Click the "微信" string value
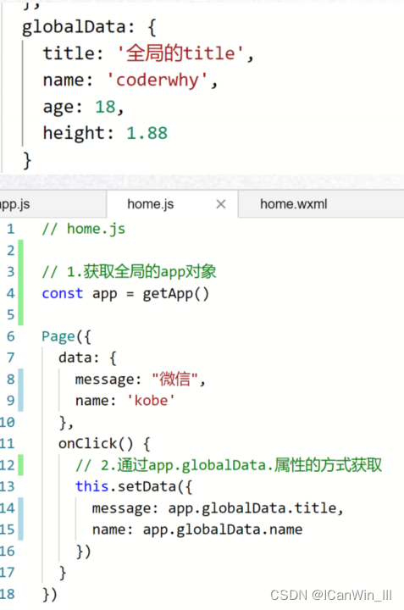This screenshot has height=610, width=404. (x=175, y=379)
